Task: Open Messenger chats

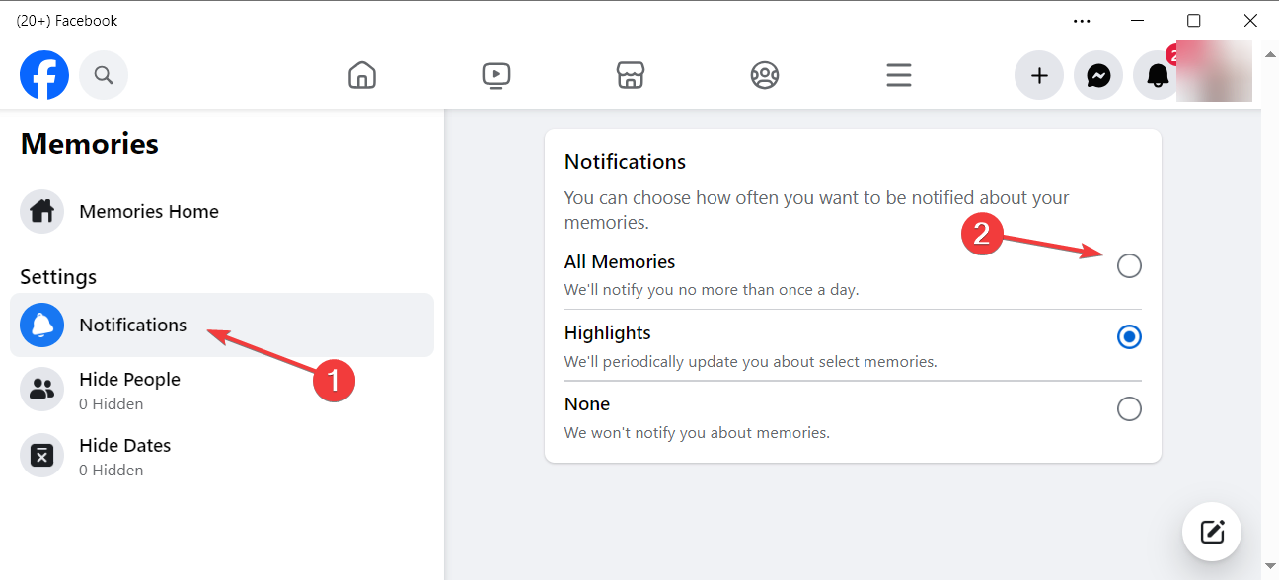Action: [1097, 74]
